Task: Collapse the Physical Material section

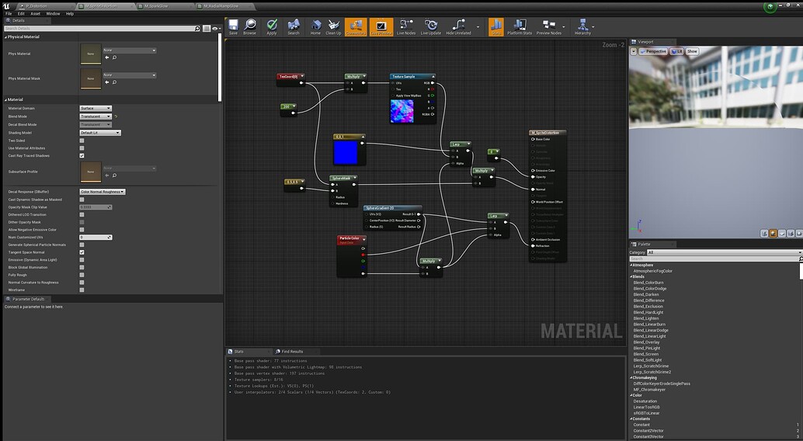Action: point(5,36)
